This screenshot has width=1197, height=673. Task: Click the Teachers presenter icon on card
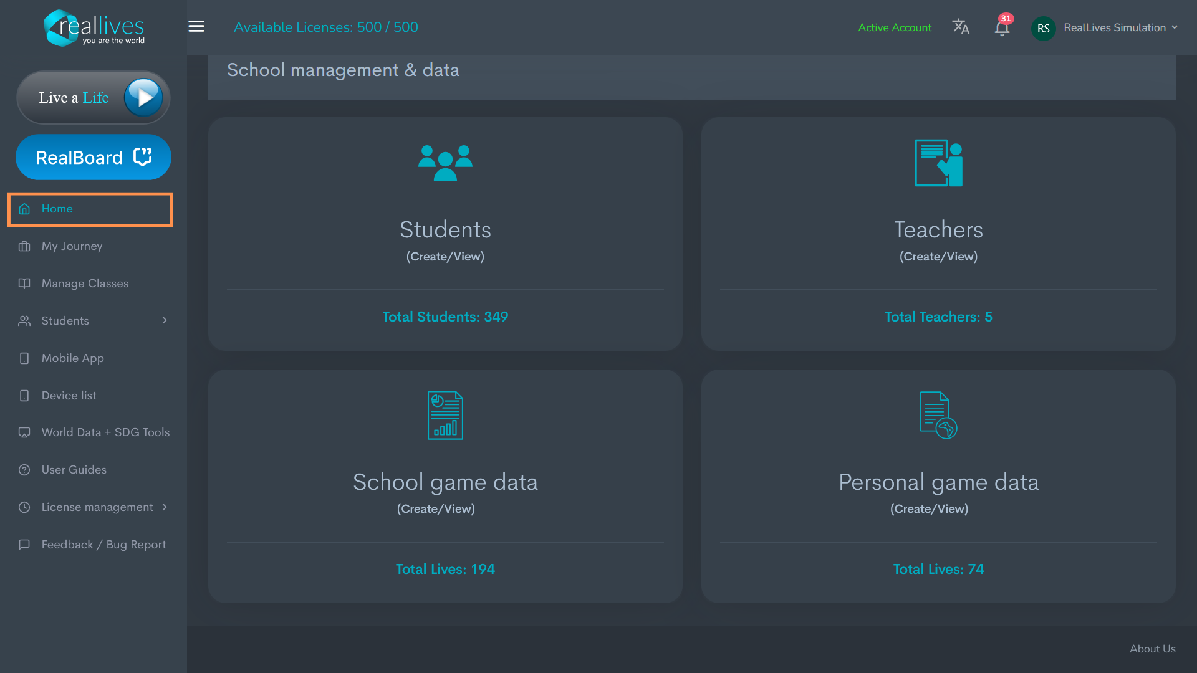click(x=938, y=163)
